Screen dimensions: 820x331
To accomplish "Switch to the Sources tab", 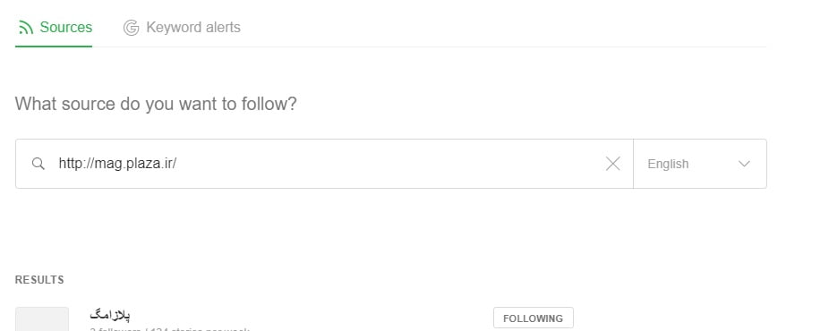I will pos(54,27).
